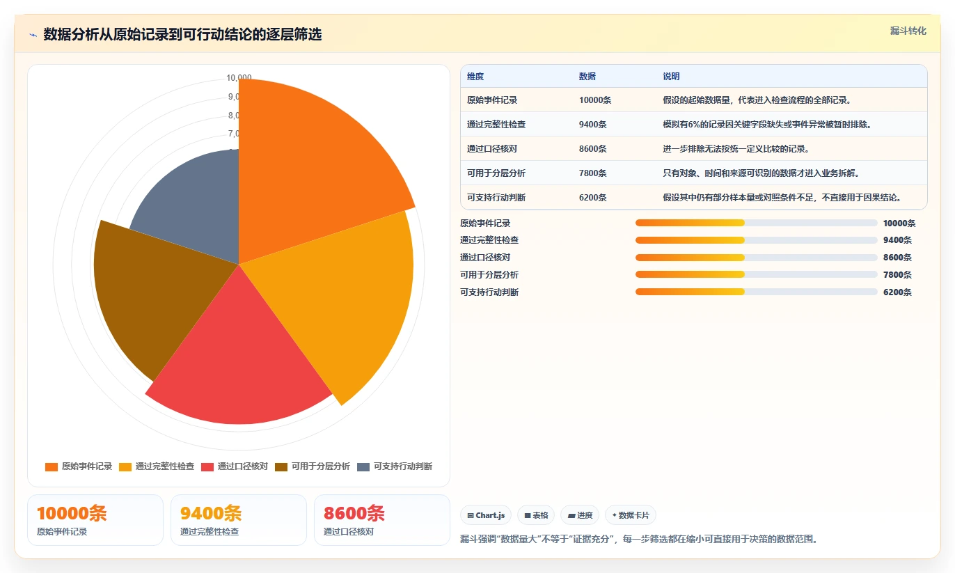Toggle the 通过完整性检查 legend item in the chart
Viewport: 955px width, 573px height.
click(157, 466)
